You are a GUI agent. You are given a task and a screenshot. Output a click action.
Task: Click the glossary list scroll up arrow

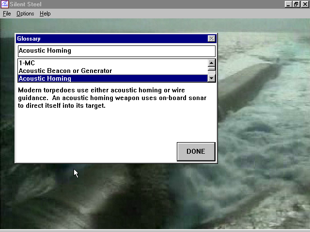click(211, 63)
